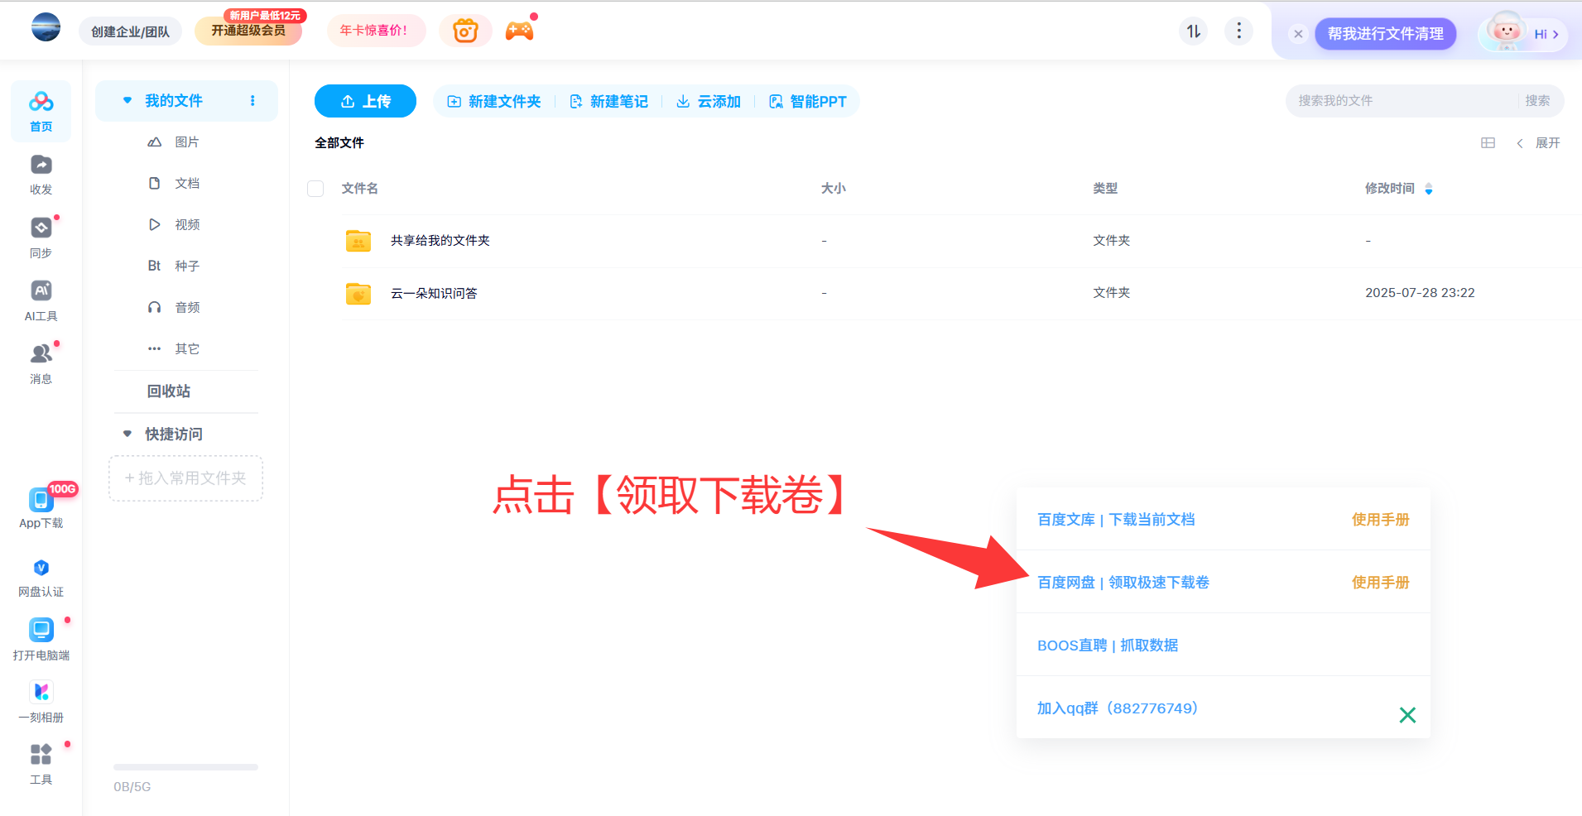The image size is (1582, 816).
Task: Click 百度网盘 | 领取极速下载卷 link
Action: pyautogui.click(x=1123, y=583)
